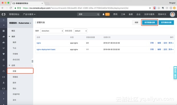
Task: Open 更多 dropdown for the nginx row
Action: pos(171,43)
